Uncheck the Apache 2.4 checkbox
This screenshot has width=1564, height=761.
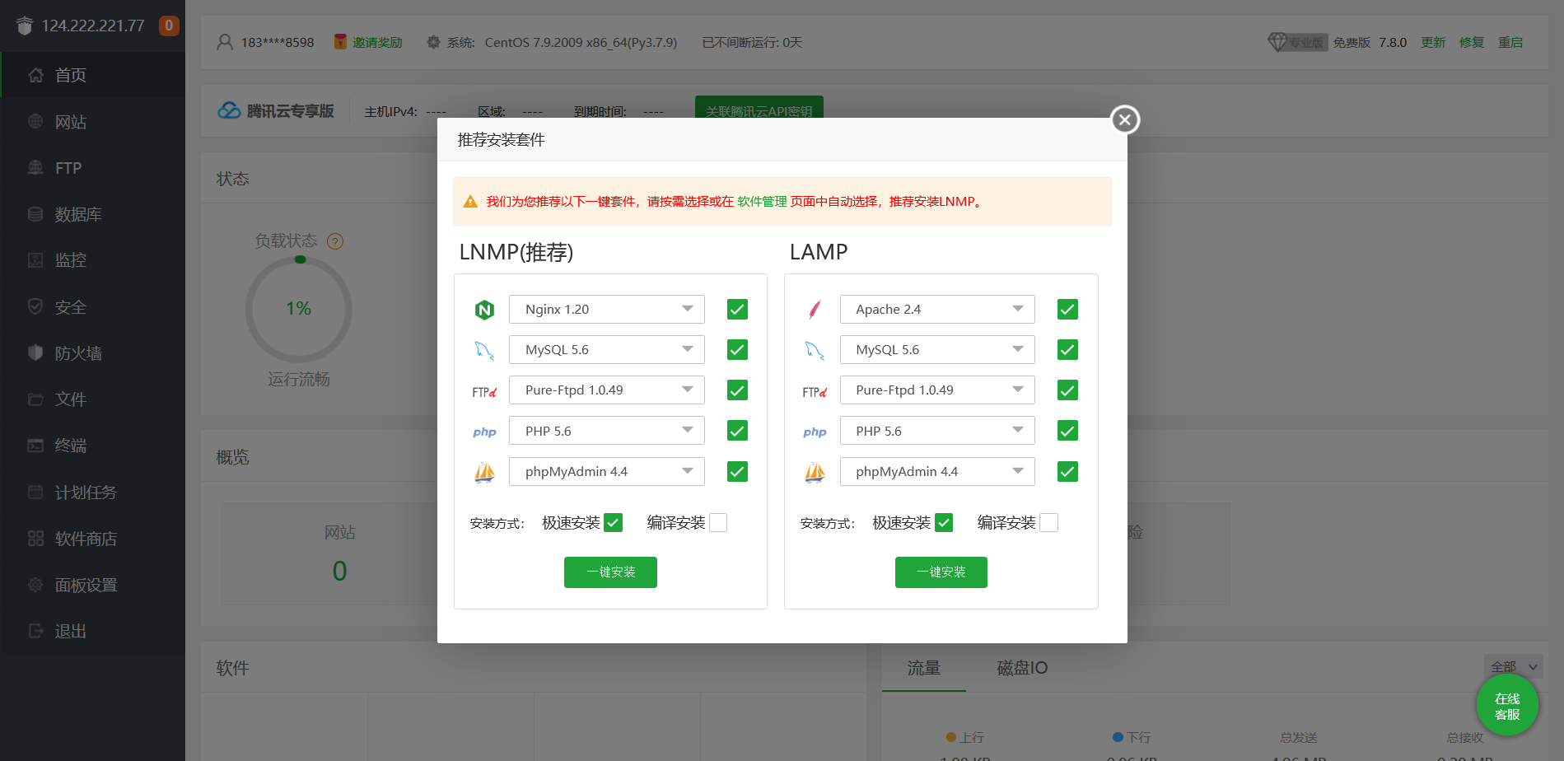pyautogui.click(x=1067, y=310)
